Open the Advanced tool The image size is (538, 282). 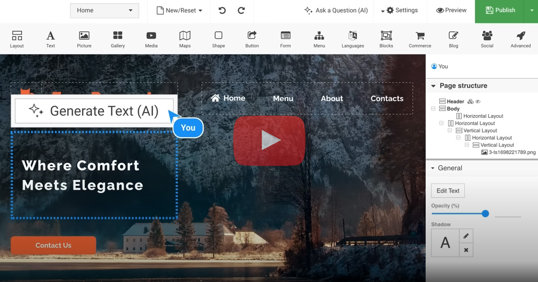point(521,39)
